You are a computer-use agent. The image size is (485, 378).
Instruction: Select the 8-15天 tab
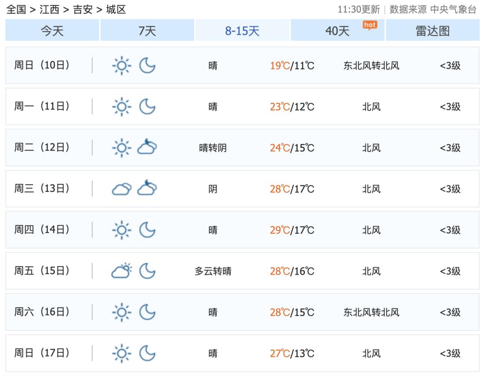(242, 31)
